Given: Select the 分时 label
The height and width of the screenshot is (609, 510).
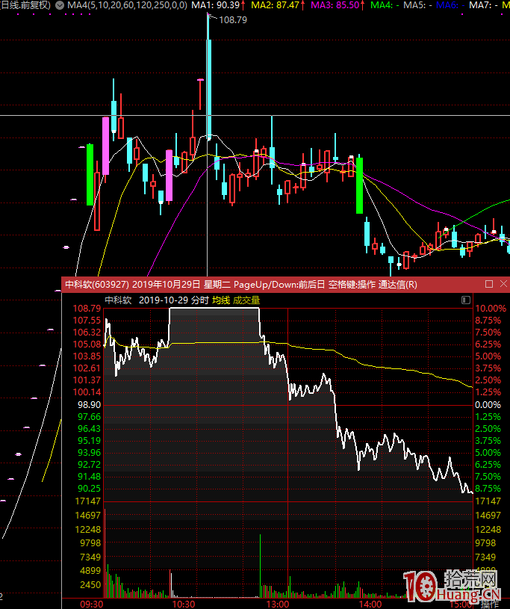Looking at the screenshot, I should 200,300.
